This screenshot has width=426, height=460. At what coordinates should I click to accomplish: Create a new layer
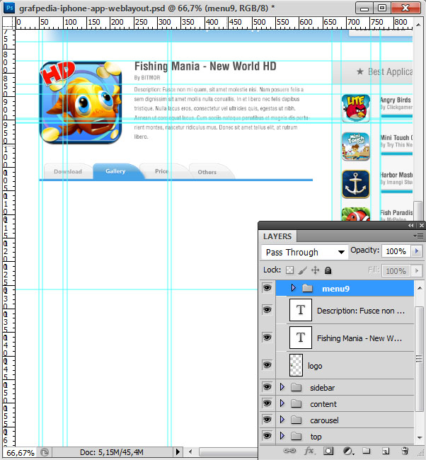pyautogui.click(x=386, y=451)
